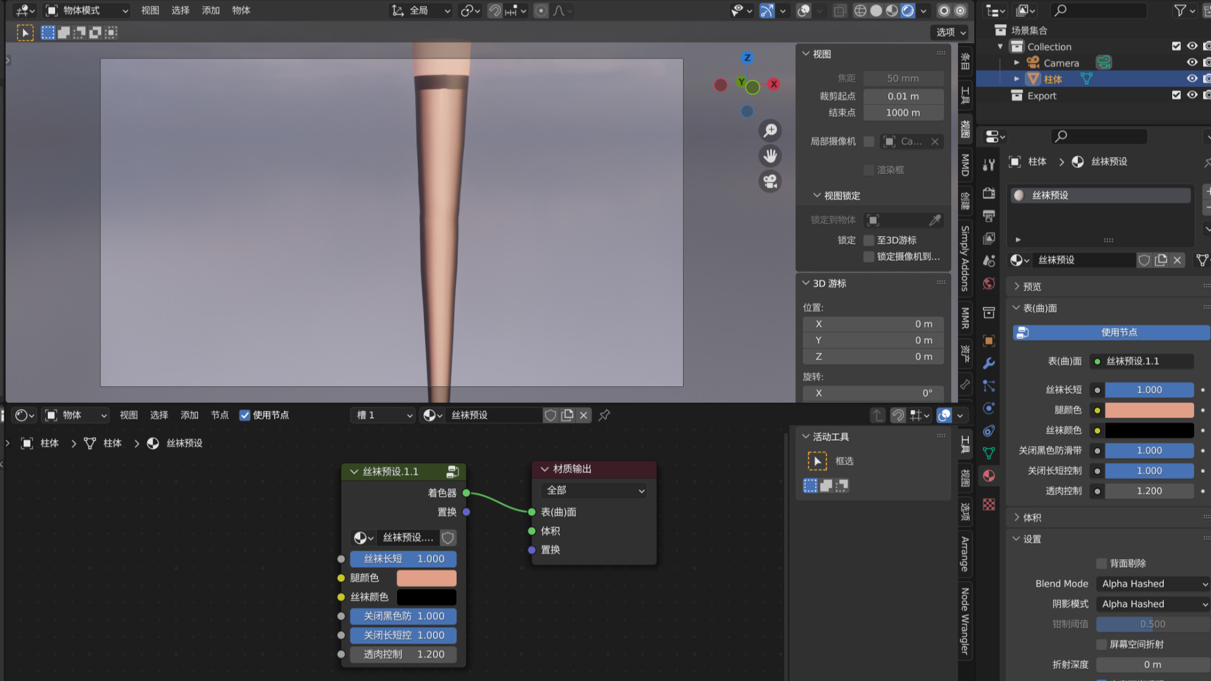Viewport: 1211px width, 681px height.
Task: Click the zoom magnifier viewport gizmo
Action: click(x=770, y=131)
